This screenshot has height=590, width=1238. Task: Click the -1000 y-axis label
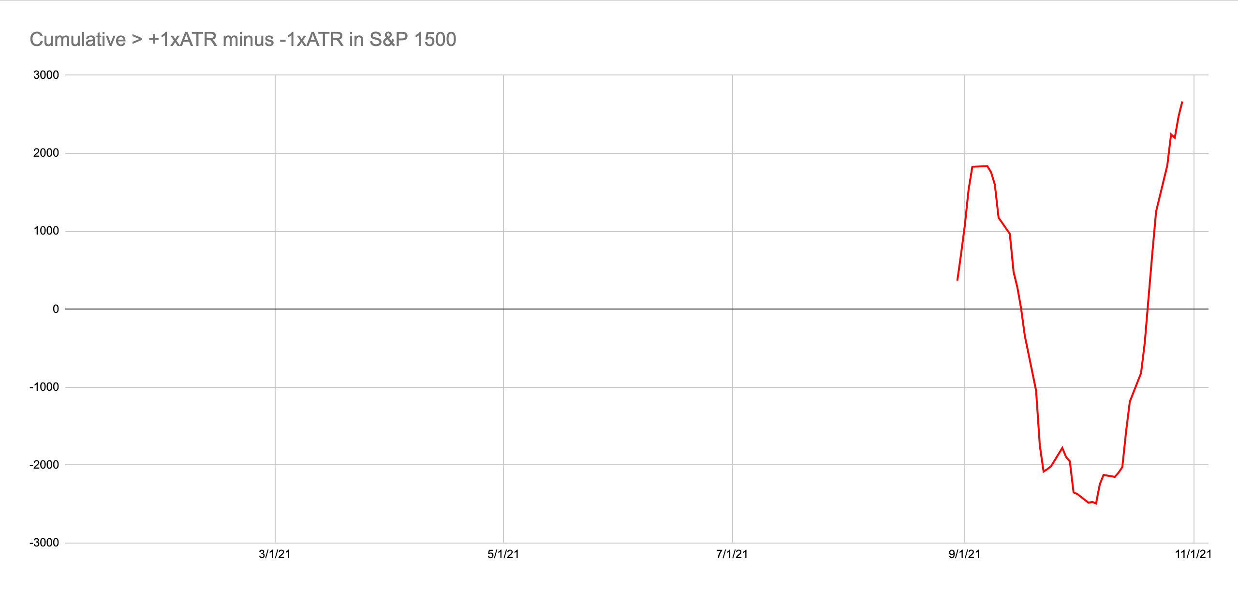point(44,387)
